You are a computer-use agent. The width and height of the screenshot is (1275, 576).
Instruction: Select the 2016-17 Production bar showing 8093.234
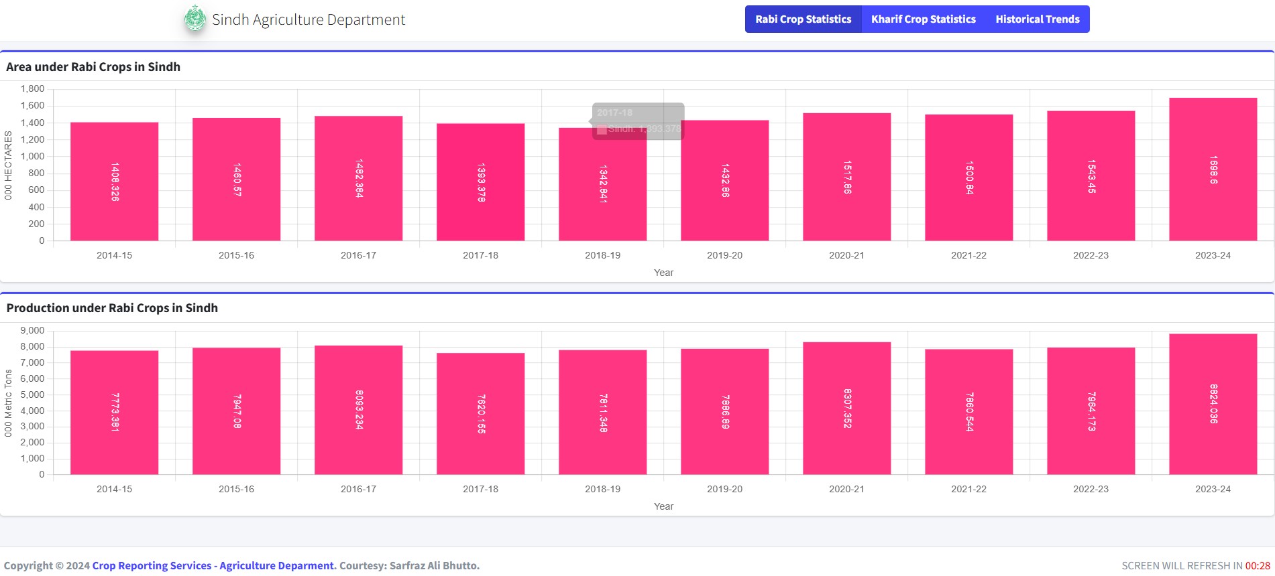tap(358, 410)
